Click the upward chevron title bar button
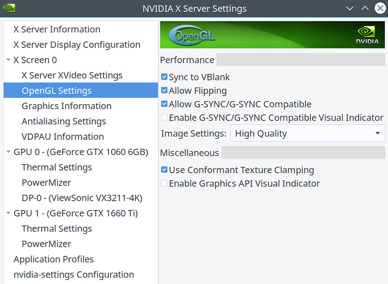This screenshot has height=284, width=388. coord(365,9)
